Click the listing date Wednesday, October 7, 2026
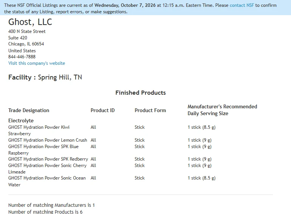Viewport: 291px width, 214px height. pyautogui.click(x=125, y=5)
